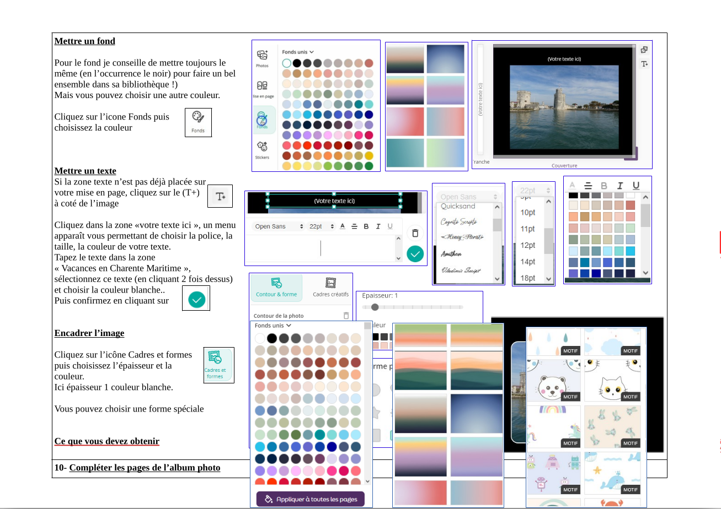This screenshot has height=509, width=721.
Task: Select the Contour & forme tab
Action: (x=276, y=287)
